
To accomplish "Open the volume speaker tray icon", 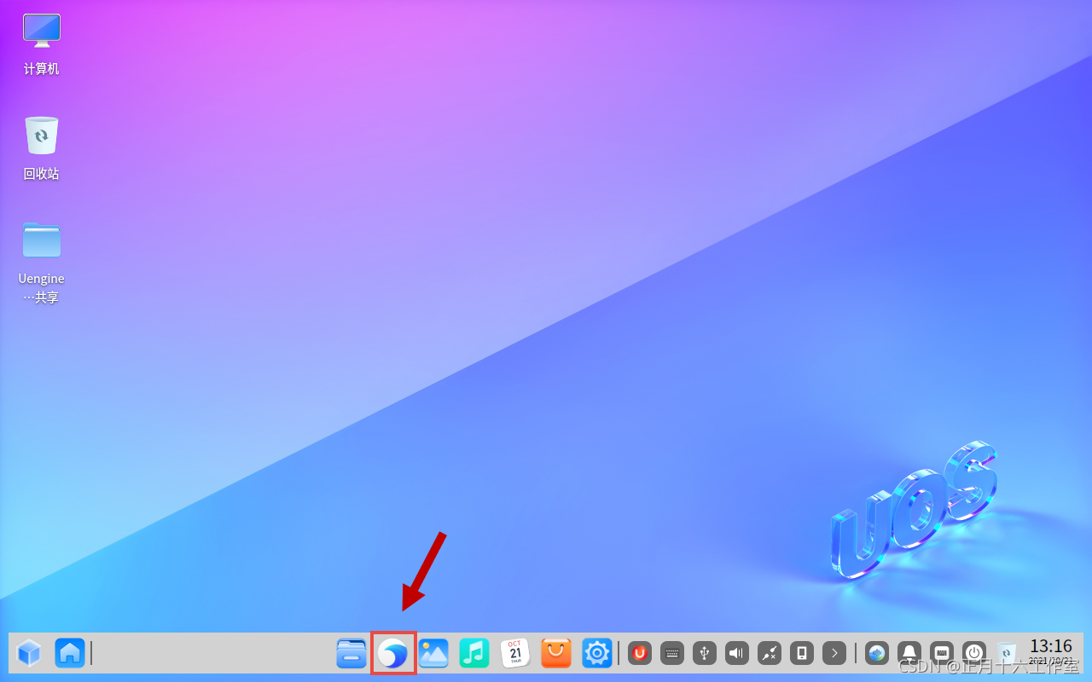I will tap(737, 654).
